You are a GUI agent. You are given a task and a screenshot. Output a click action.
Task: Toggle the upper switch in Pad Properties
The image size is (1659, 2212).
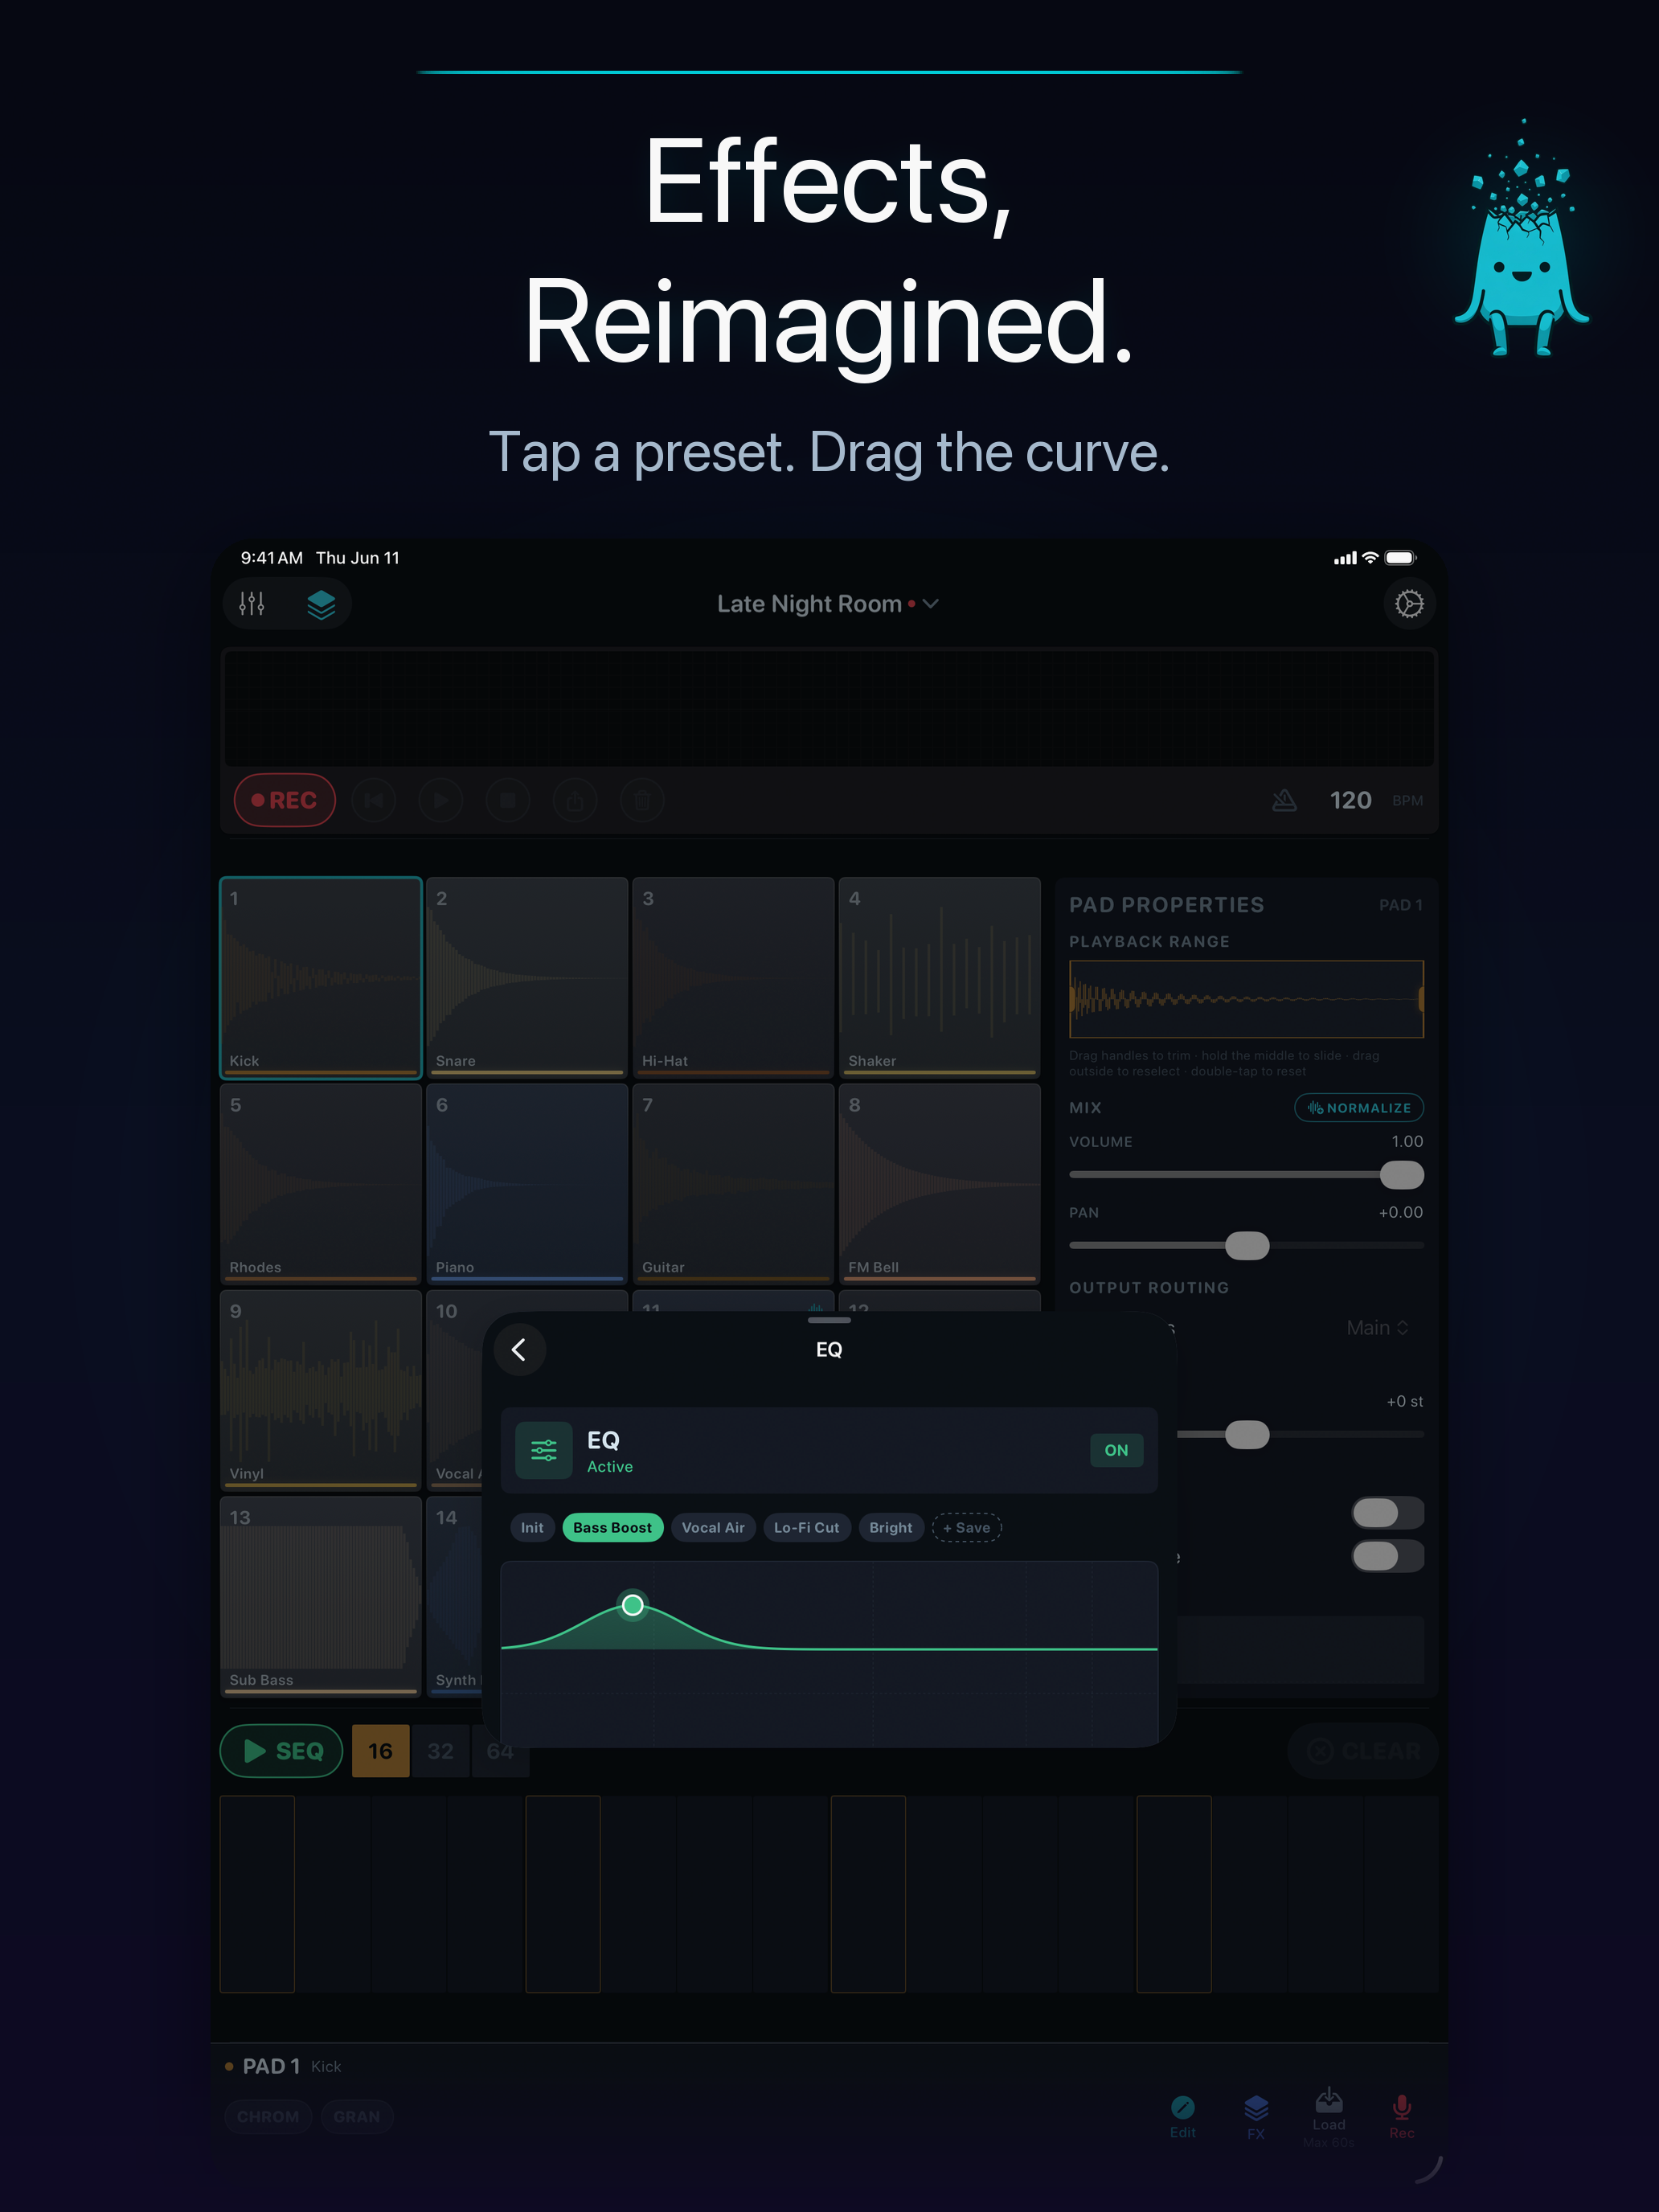(x=1388, y=1513)
